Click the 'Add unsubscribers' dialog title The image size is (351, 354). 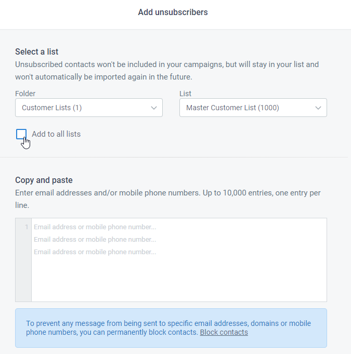click(x=173, y=12)
